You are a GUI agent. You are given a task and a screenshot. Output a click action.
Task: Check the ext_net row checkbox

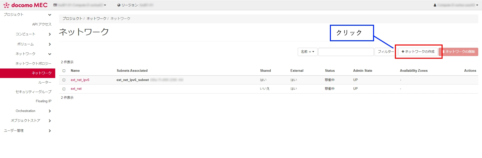point(64,89)
